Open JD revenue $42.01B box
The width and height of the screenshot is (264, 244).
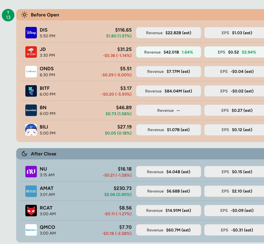169,52
